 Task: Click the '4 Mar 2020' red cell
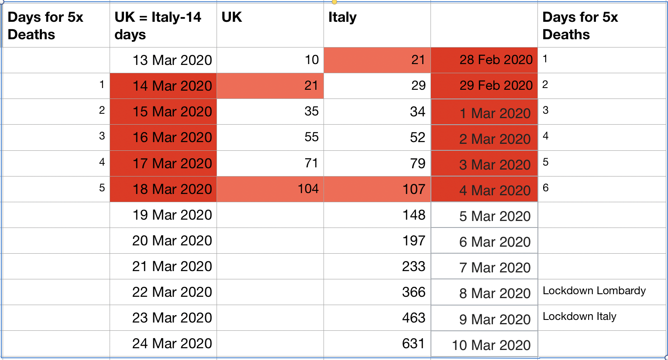pos(484,189)
